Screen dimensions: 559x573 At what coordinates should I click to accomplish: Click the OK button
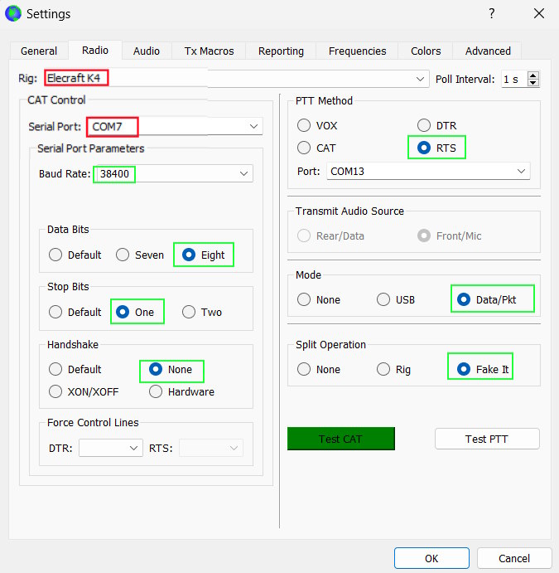(431, 558)
